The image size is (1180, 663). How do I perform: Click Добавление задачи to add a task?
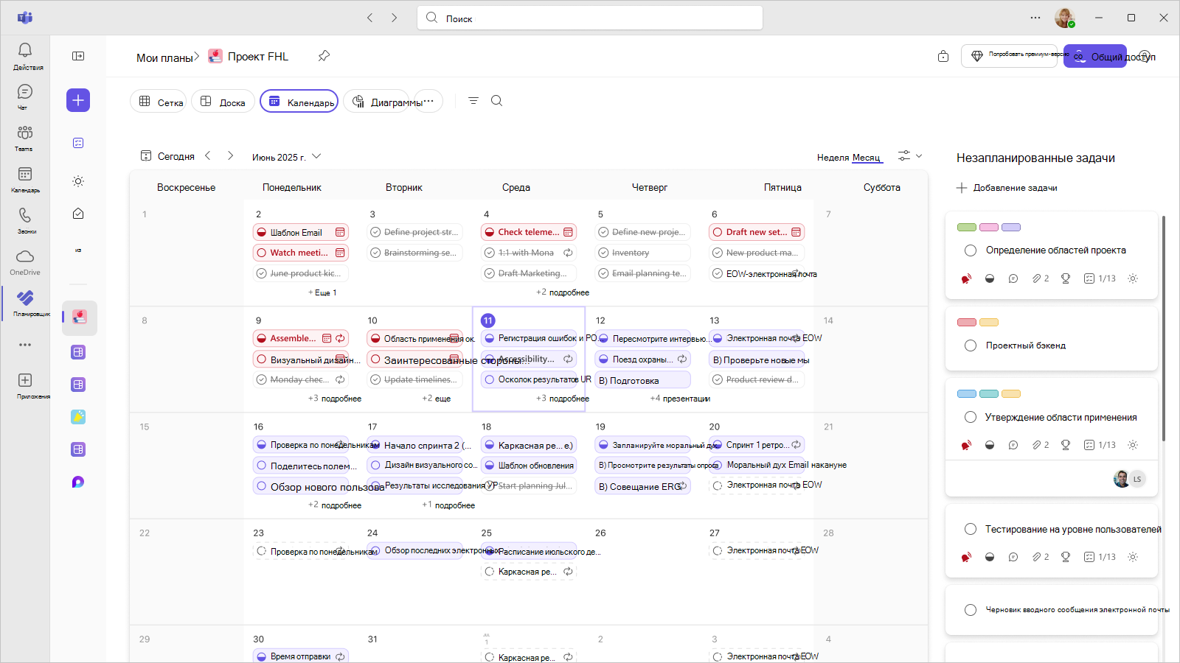pos(1007,188)
